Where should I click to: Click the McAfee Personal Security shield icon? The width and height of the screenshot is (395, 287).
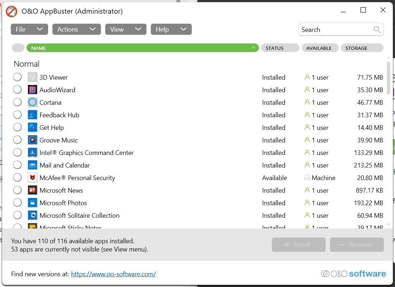pos(32,178)
